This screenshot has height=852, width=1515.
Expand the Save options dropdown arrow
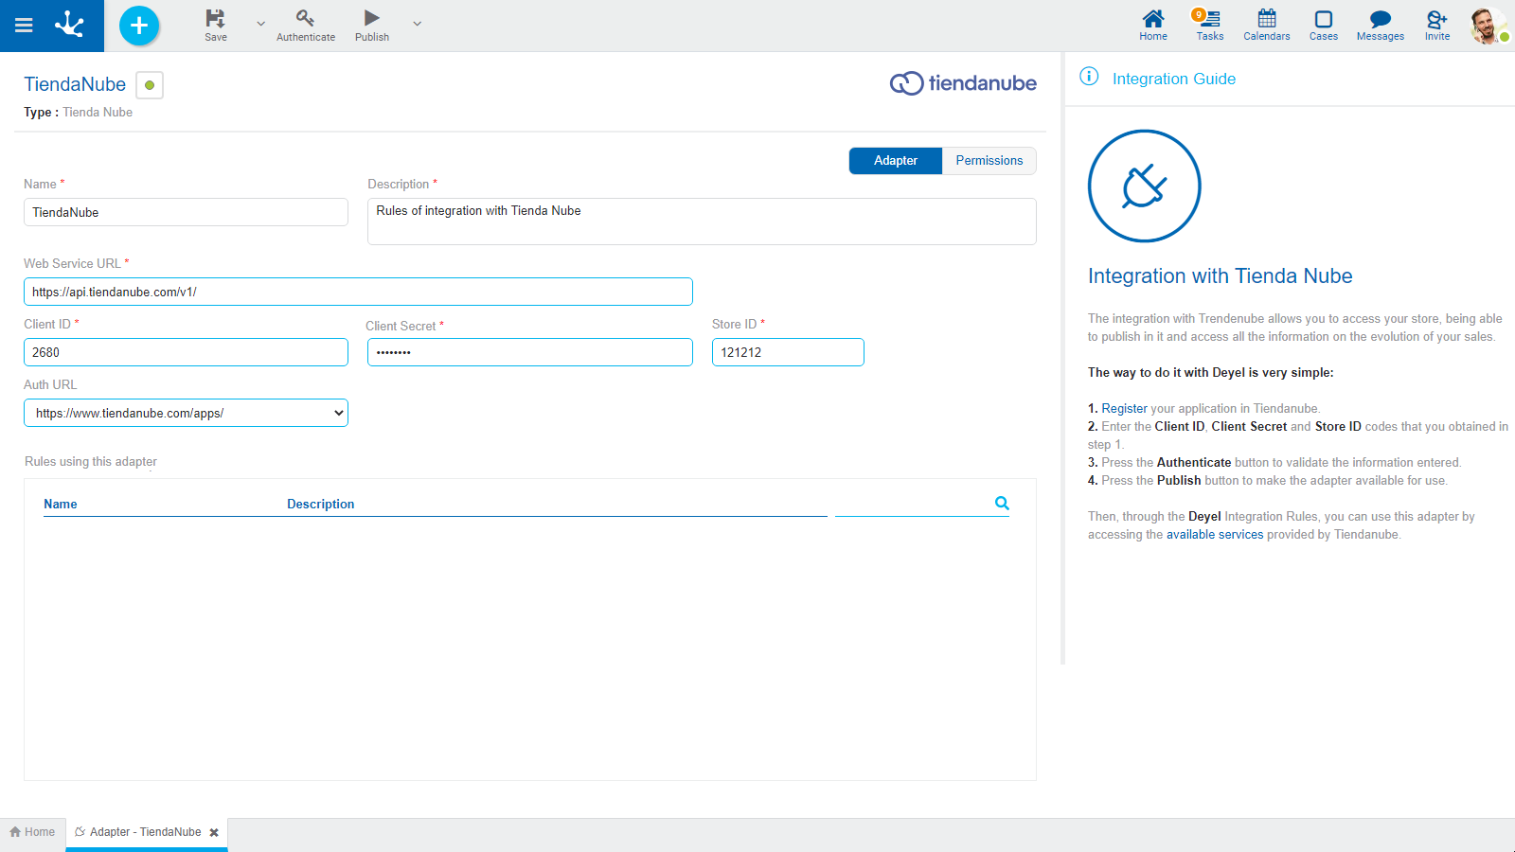click(x=260, y=24)
